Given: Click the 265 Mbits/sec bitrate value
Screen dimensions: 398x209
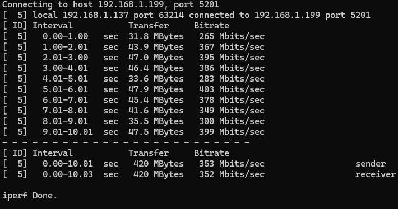Looking at the screenshot, I should point(232,36).
